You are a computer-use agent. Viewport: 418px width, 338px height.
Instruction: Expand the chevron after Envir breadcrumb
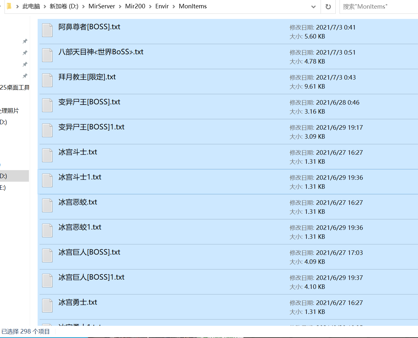174,6
